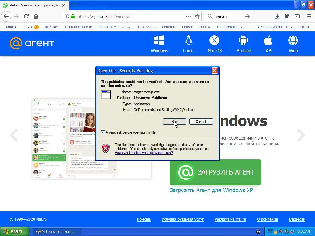Image resolution: width=315 pixels, height=236 pixels.
Task: Open a new tab with plus icon
Action: click(74, 5)
